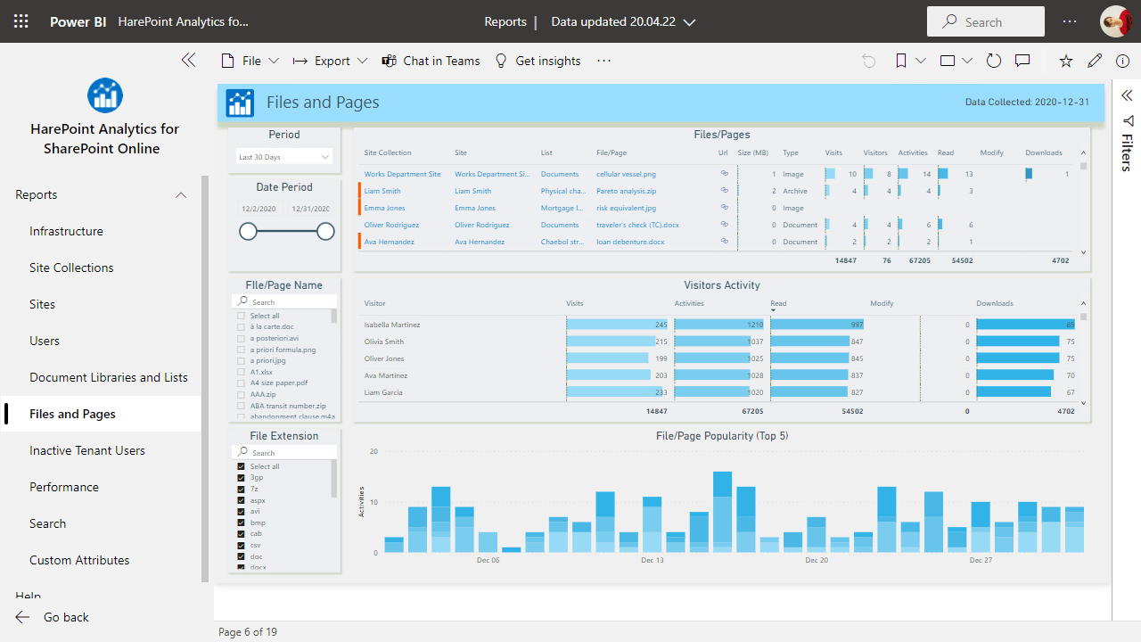
Task: Click the view rectangle icon in toolbar
Action: tap(947, 61)
